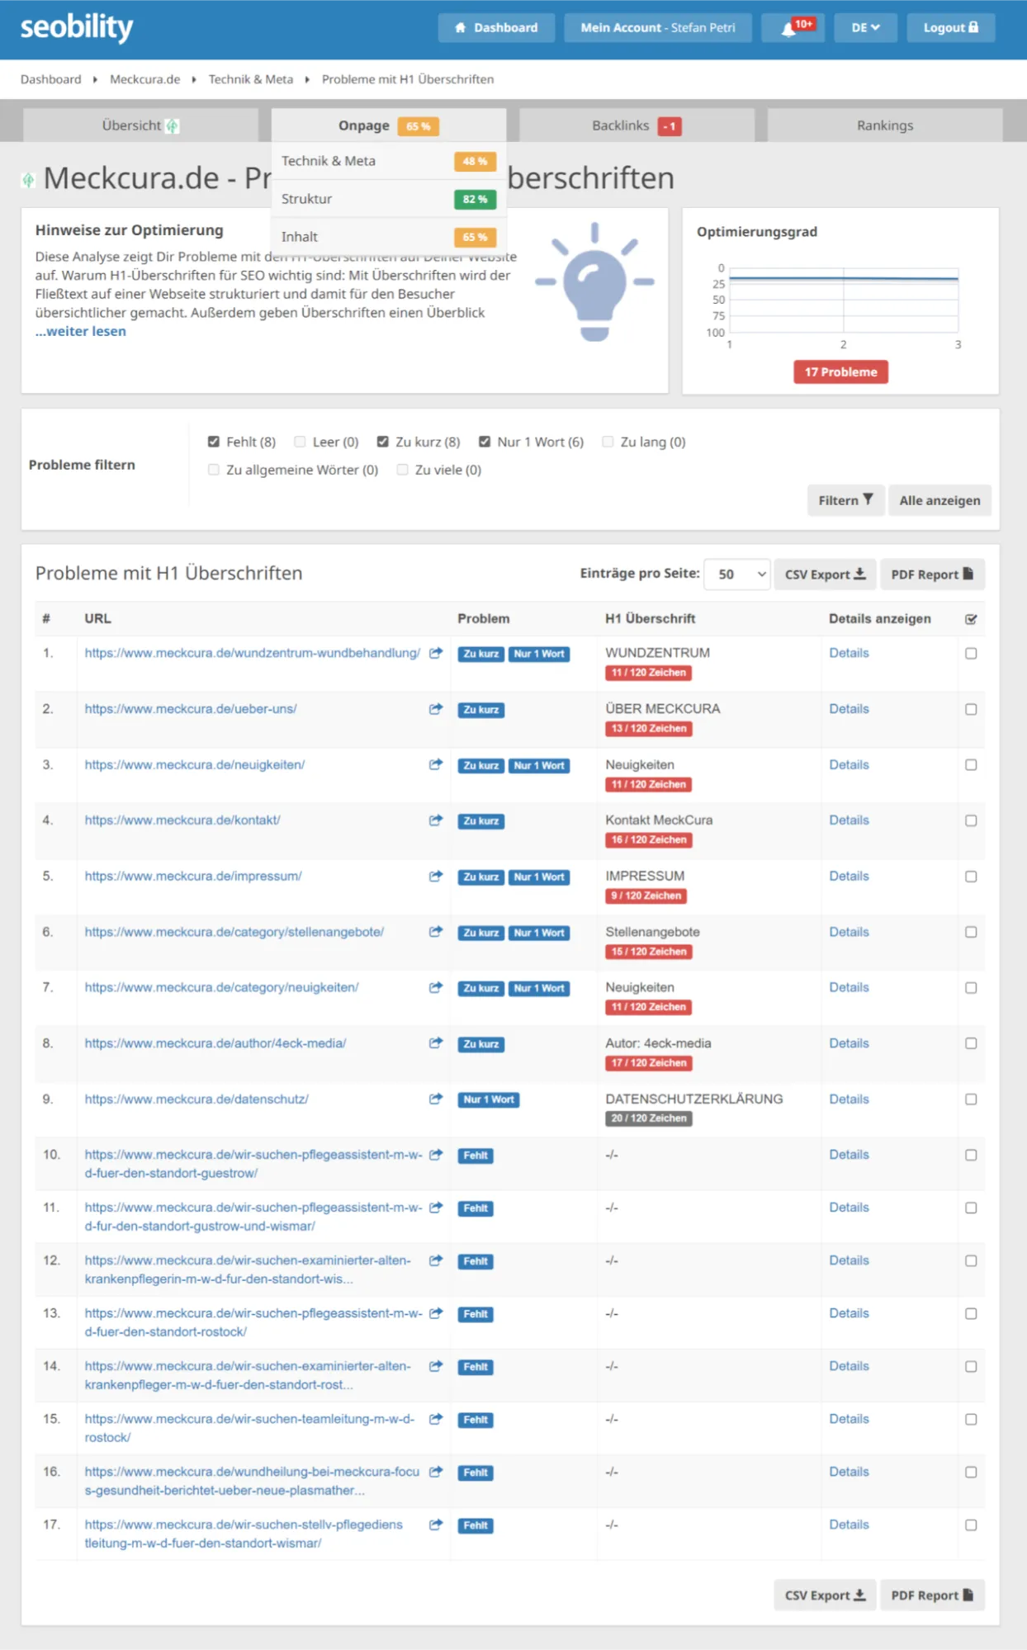The height and width of the screenshot is (1650, 1027).
Task: Open external link icon for kontakt URL
Action: pos(436,820)
